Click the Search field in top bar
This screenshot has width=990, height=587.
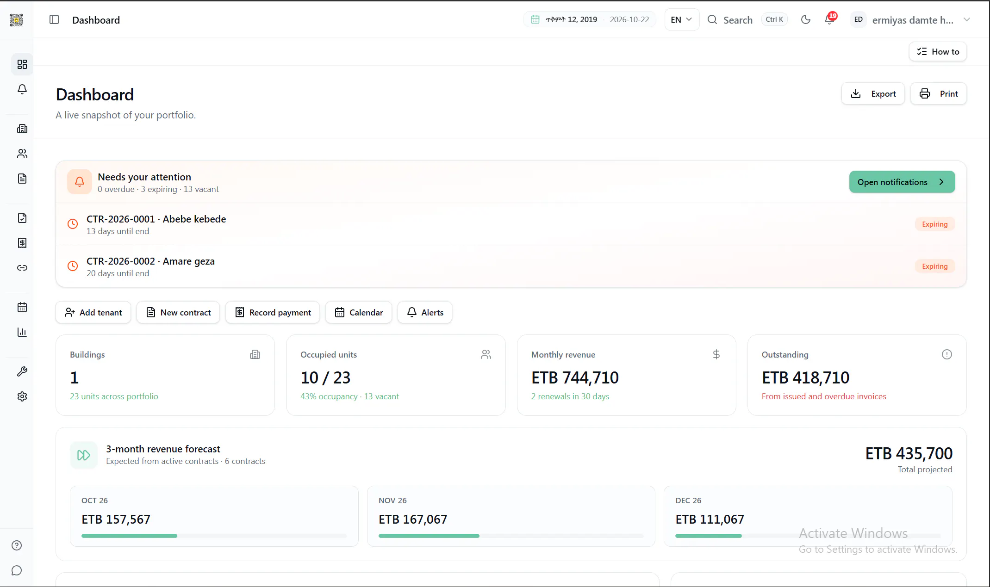pyautogui.click(x=747, y=19)
